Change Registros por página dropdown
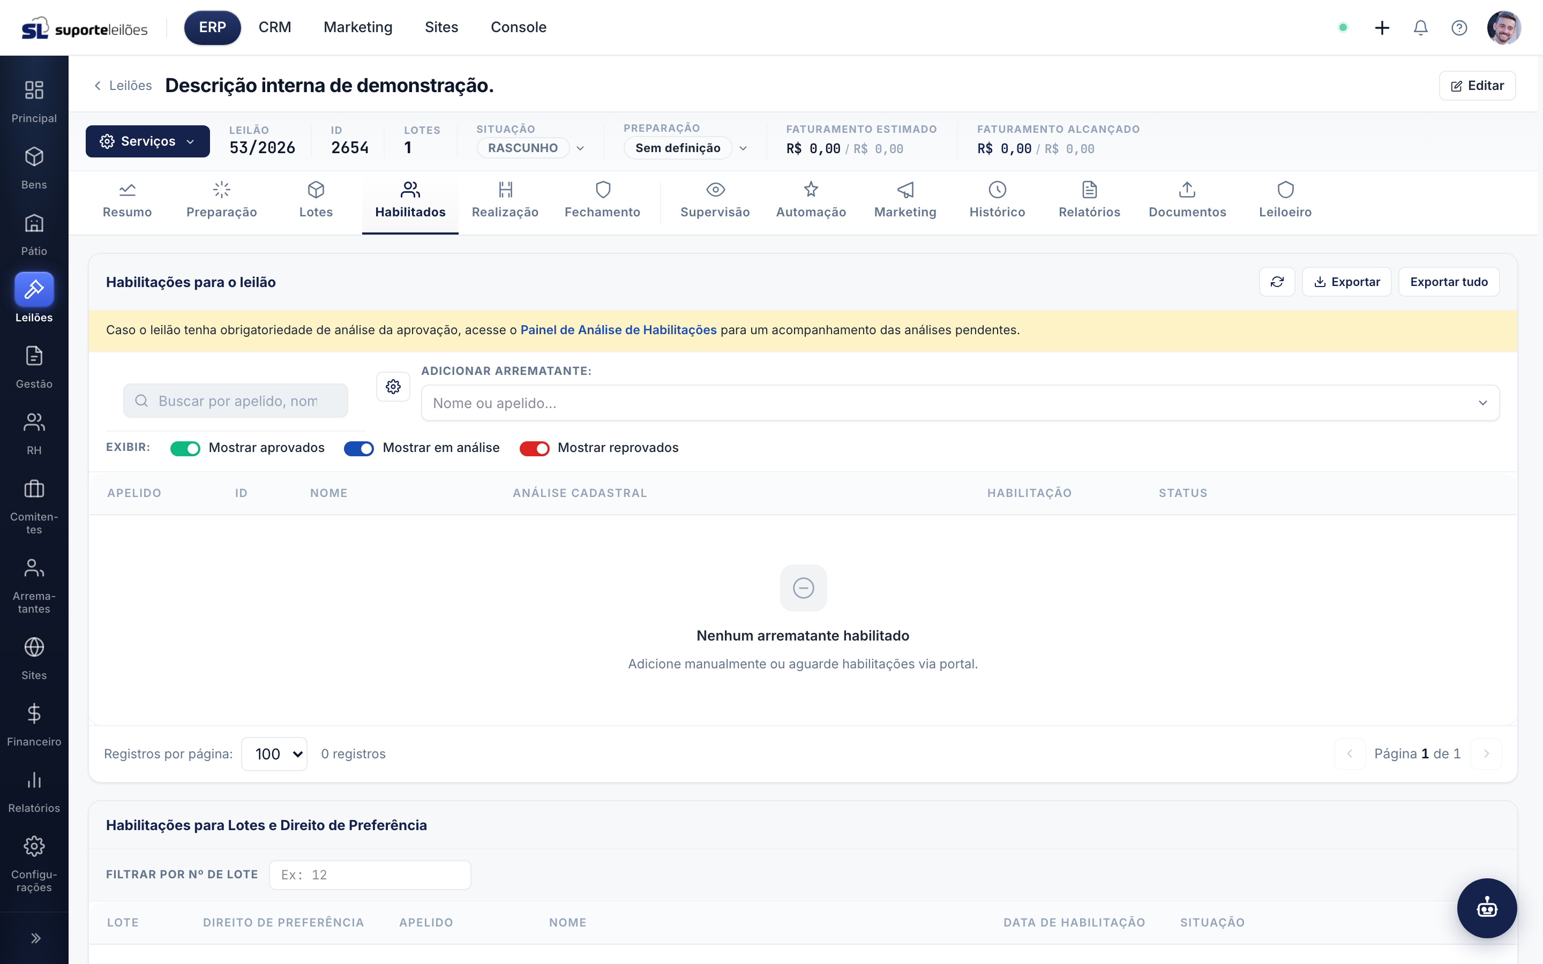This screenshot has width=1543, height=964. pyautogui.click(x=274, y=754)
